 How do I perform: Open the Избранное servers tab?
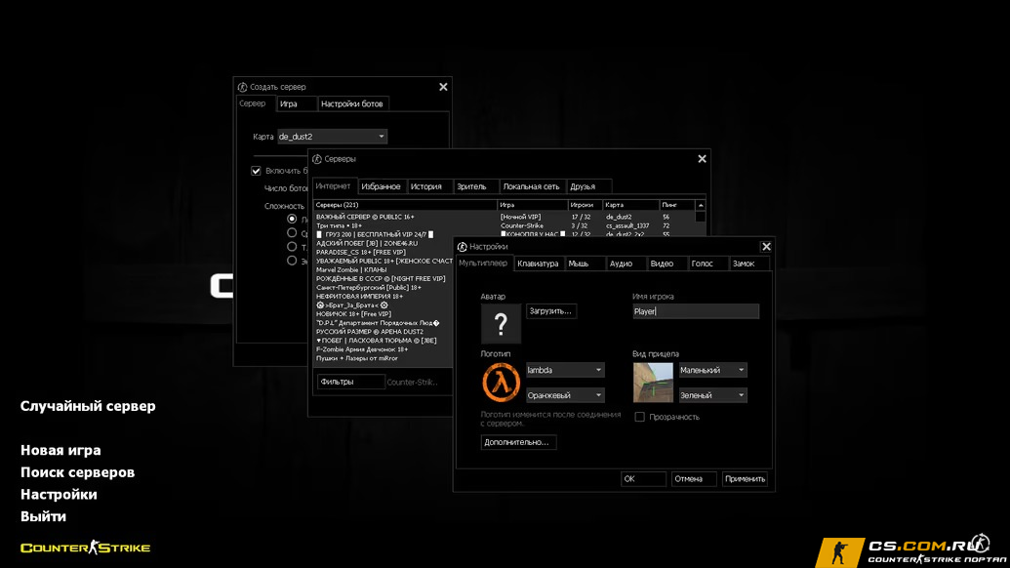pyautogui.click(x=382, y=186)
